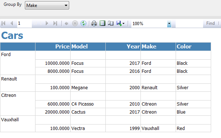Click the Blue color cell
Viewport: 221px width, 138px height.
(x=193, y=112)
